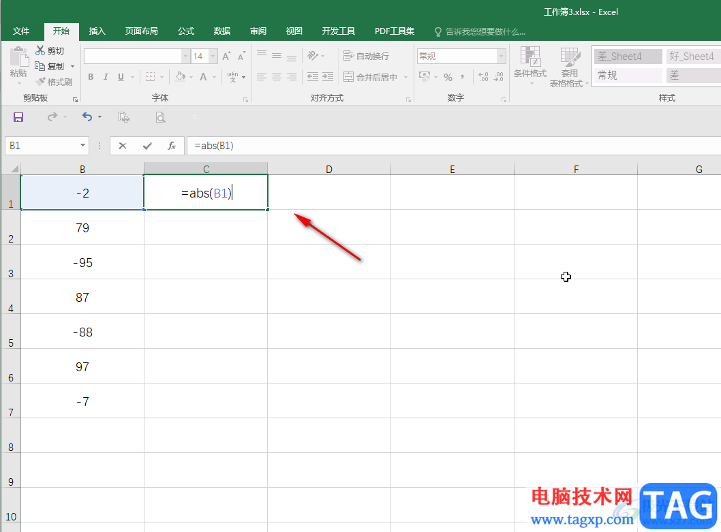Apply the 好_Sheet4 cell style
This screenshot has width=721, height=532.
[694, 57]
